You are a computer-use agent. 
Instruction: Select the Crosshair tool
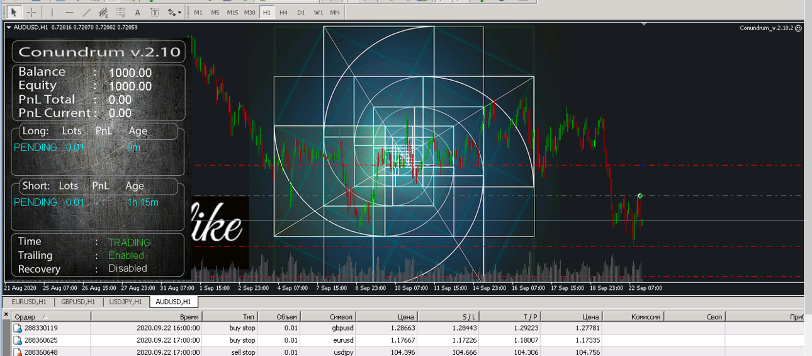click(30, 12)
